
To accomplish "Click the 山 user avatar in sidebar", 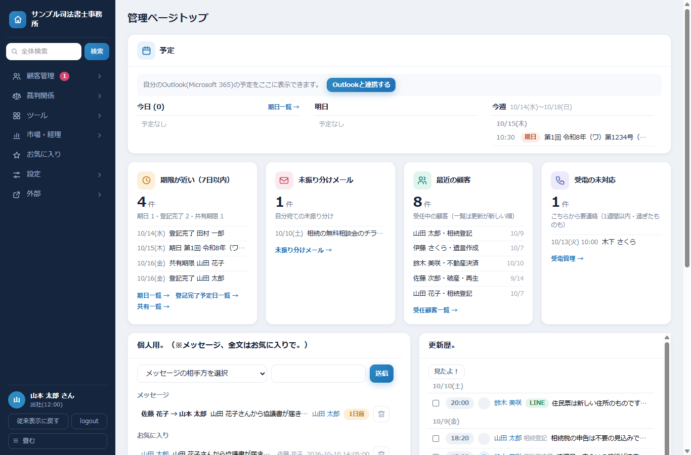I will point(17,399).
